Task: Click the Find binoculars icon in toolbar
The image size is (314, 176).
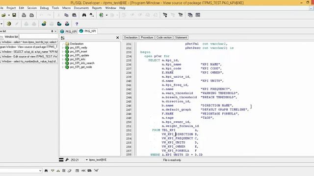Action: click(84, 15)
